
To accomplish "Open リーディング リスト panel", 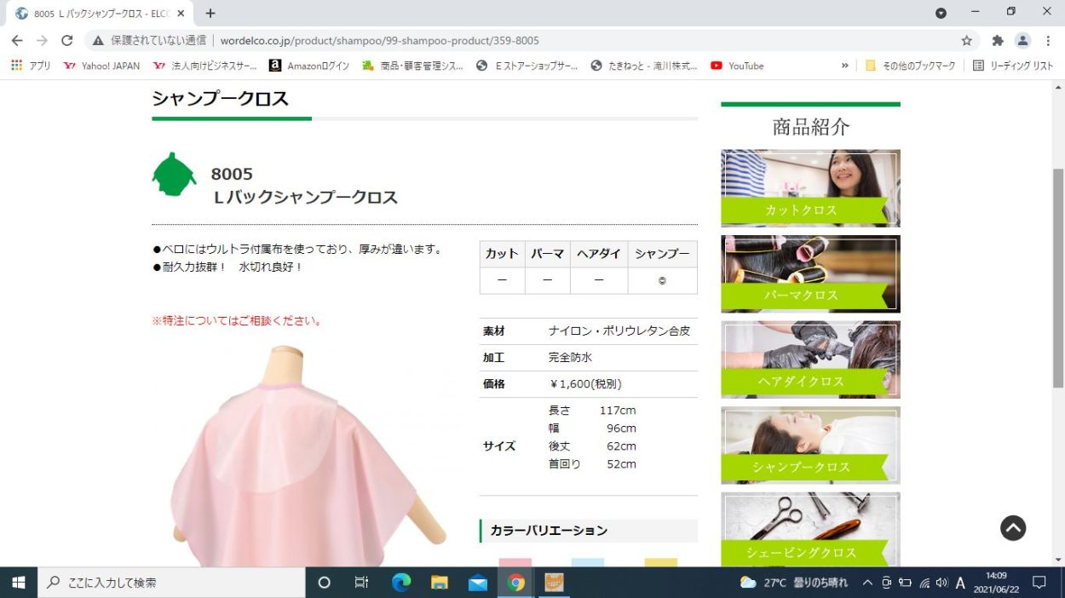I will (x=1013, y=66).
